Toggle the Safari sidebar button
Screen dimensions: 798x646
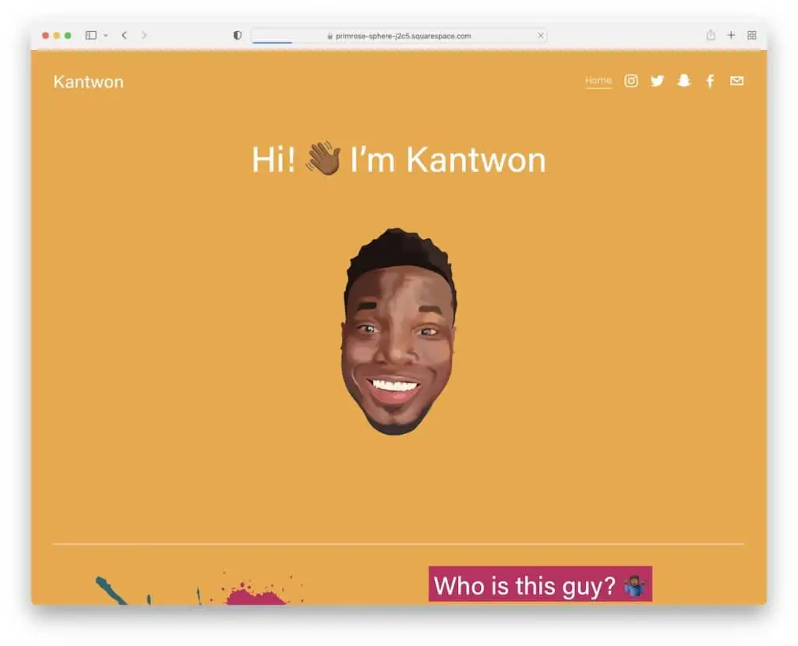pos(91,35)
